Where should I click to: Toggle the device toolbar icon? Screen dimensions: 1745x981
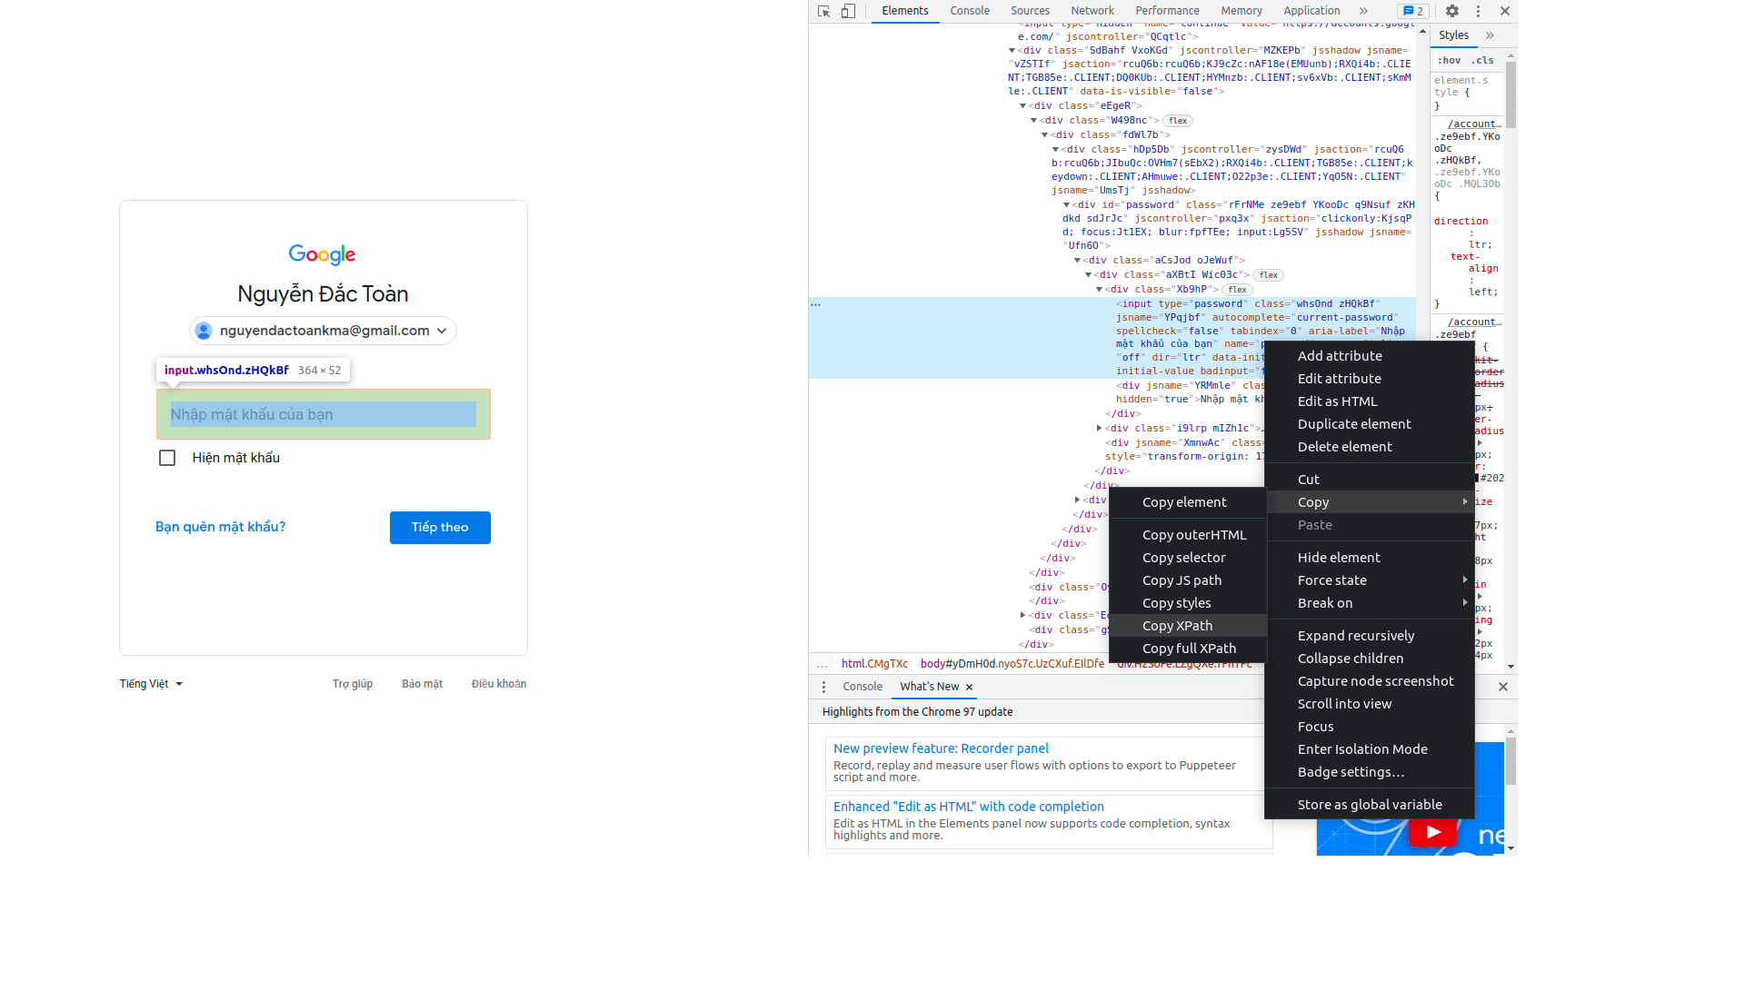(848, 11)
